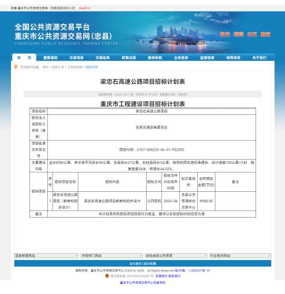Image resolution: width=285 pixels, height=294 pixels.
Task: Click the 公网安备 record number text
Action: point(132,276)
